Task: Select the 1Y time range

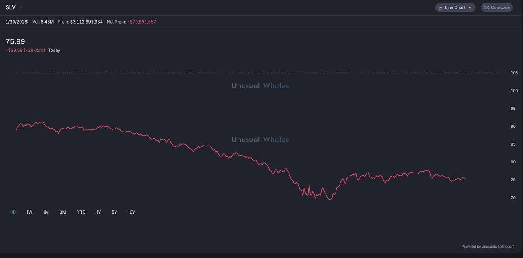Action: [98, 212]
